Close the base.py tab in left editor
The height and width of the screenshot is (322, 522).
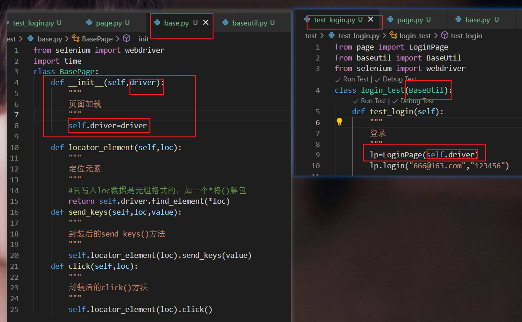206,22
